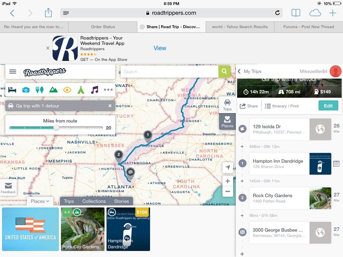Viewport: 343px width, 257px height.
Task: Tap the roadtrippers.com address bar
Action: click(x=171, y=13)
